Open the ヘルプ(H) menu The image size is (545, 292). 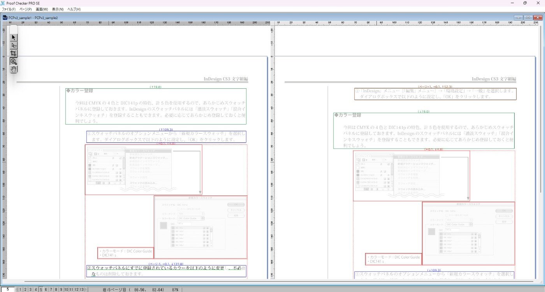[x=74, y=9]
